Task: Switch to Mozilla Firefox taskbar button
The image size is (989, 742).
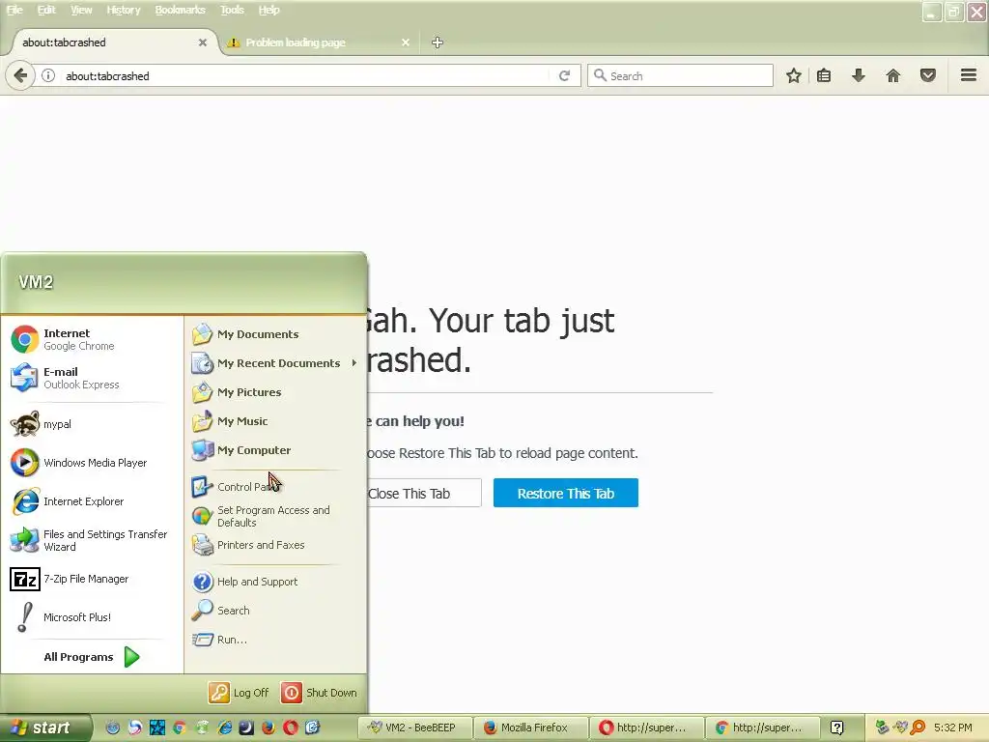Action: (x=530, y=728)
